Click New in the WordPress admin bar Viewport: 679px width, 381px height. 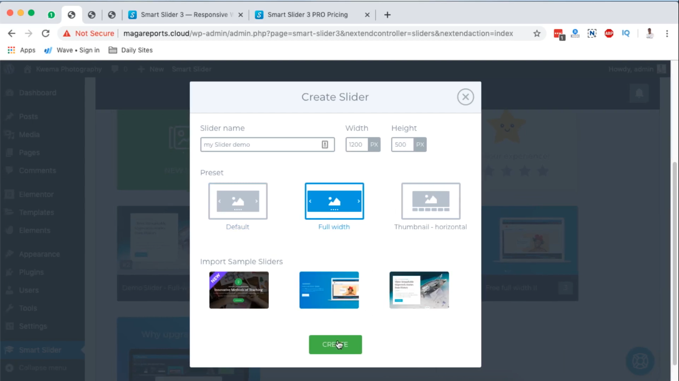click(x=151, y=69)
